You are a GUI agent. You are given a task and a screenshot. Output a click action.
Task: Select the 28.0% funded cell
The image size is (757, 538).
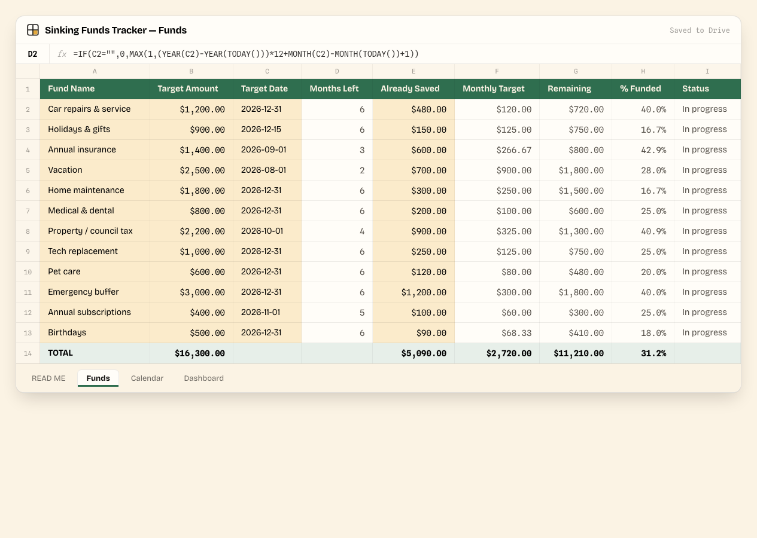click(x=643, y=170)
